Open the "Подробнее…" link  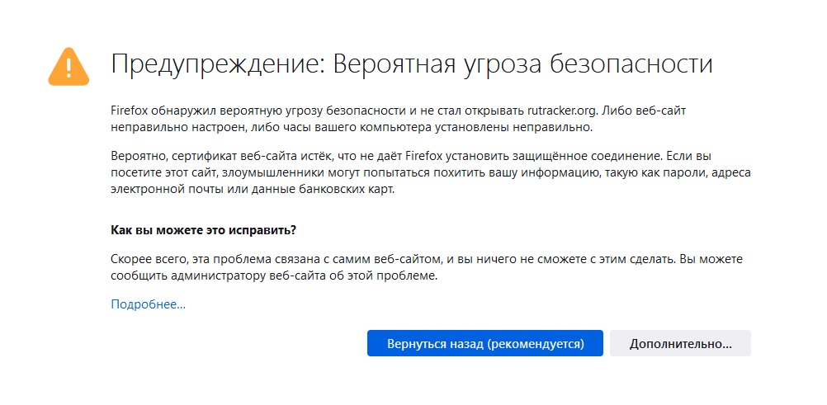click(149, 304)
